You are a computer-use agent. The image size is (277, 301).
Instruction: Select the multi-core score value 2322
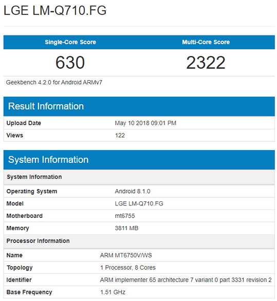point(206,62)
